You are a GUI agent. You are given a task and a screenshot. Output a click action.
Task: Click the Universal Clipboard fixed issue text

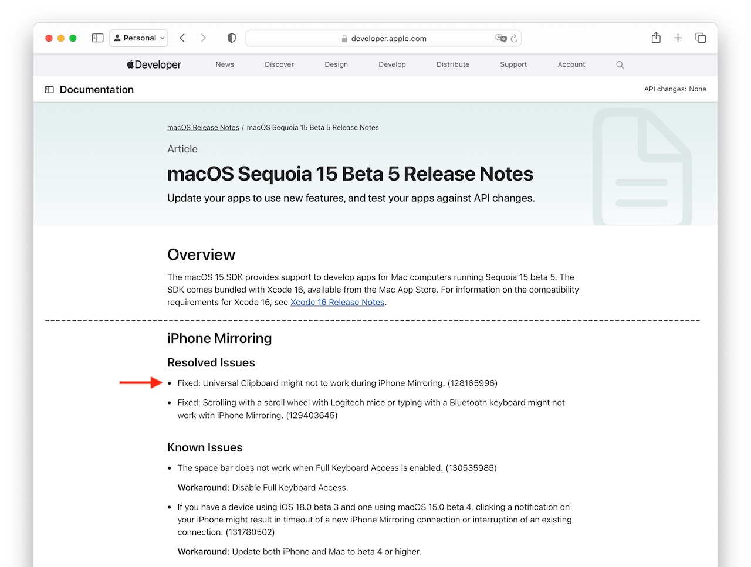[x=337, y=383]
